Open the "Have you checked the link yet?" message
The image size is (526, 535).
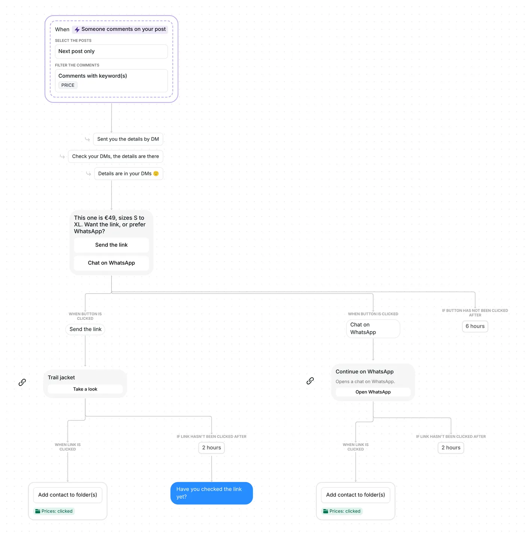click(x=212, y=493)
